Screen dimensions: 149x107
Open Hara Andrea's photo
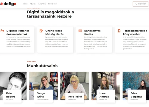(x=106, y=81)
